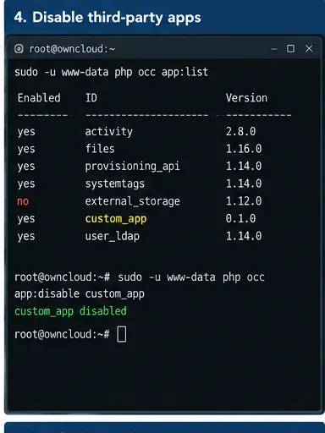Image resolution: width=325 pixels, height=433 pixels.
Task: Click 'yes' in the systemtags row
Action: [x=26, y=184]
